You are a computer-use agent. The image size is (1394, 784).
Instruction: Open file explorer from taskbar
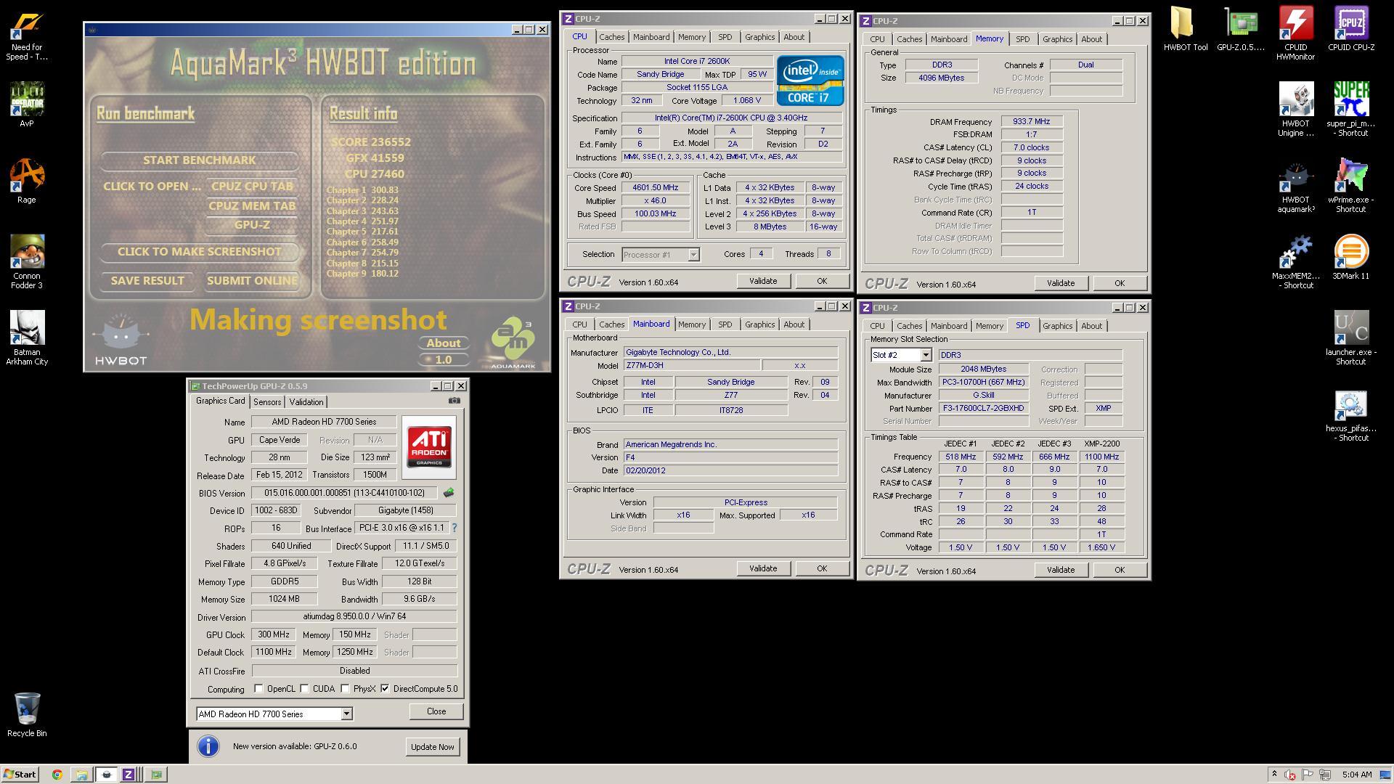(x=82, y=775)
